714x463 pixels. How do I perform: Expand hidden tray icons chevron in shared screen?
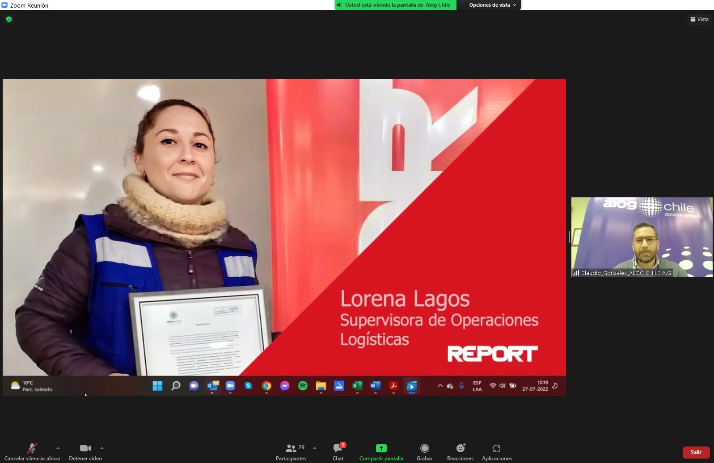tap(440, 386)
